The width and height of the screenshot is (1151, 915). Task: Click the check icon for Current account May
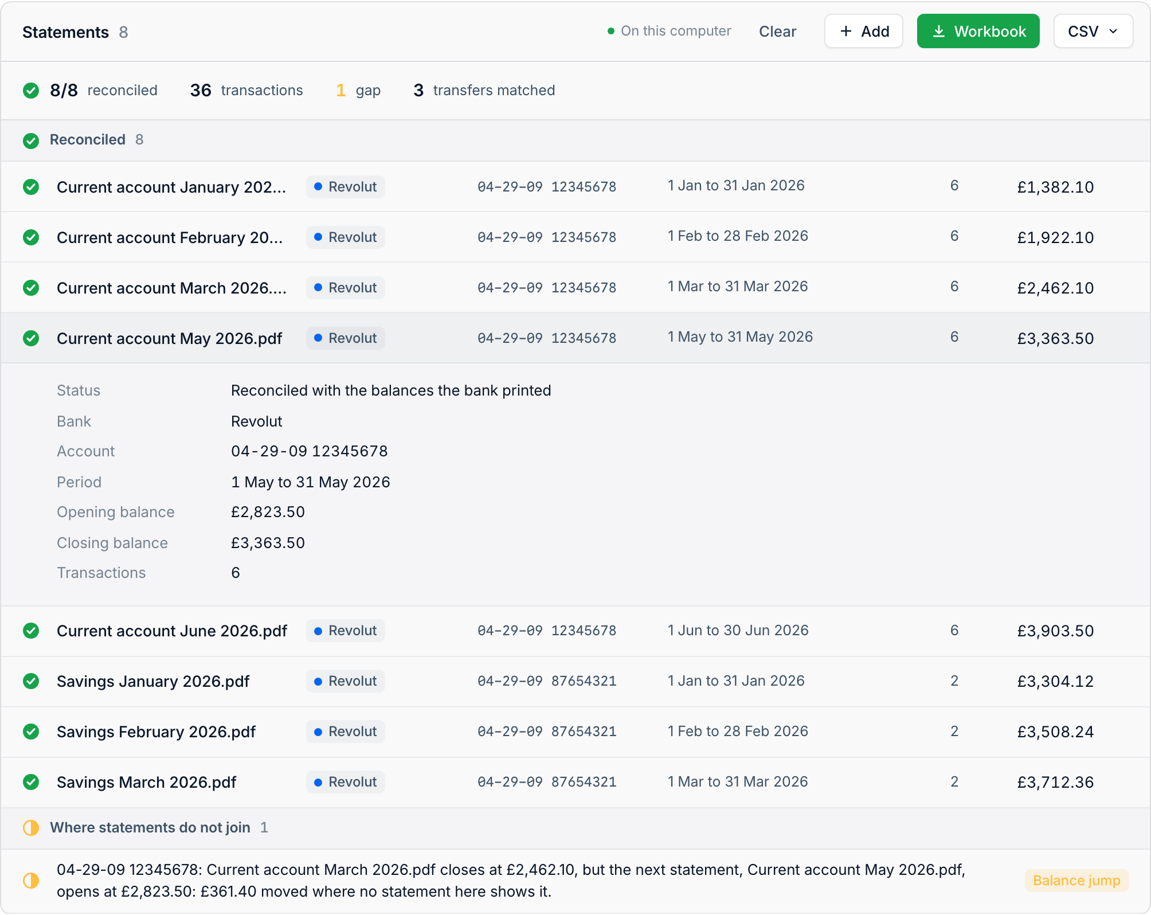31,338
